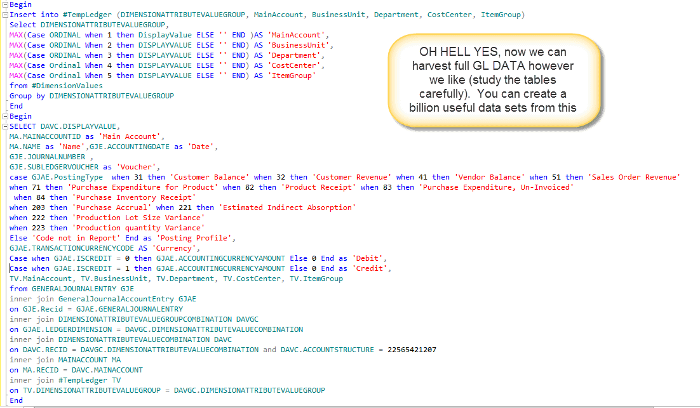Click 'TV.DIMENSIONATTRIBUTEVALUEGROUP' in final join condition

[91, 391]
